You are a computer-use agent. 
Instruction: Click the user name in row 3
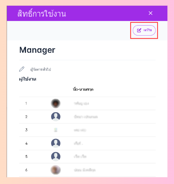pos(80,130)
